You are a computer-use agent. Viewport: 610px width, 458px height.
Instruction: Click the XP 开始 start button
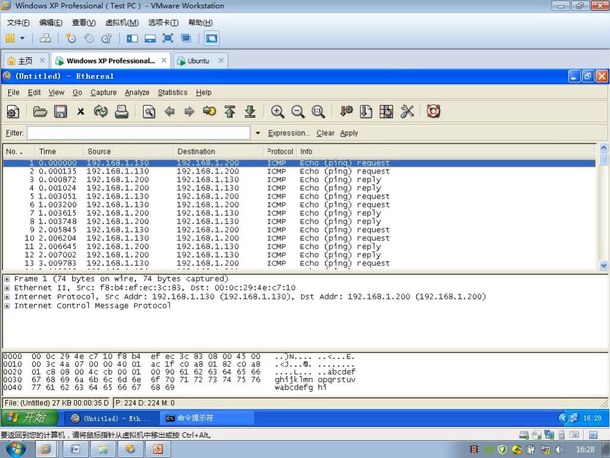point(30,418)
